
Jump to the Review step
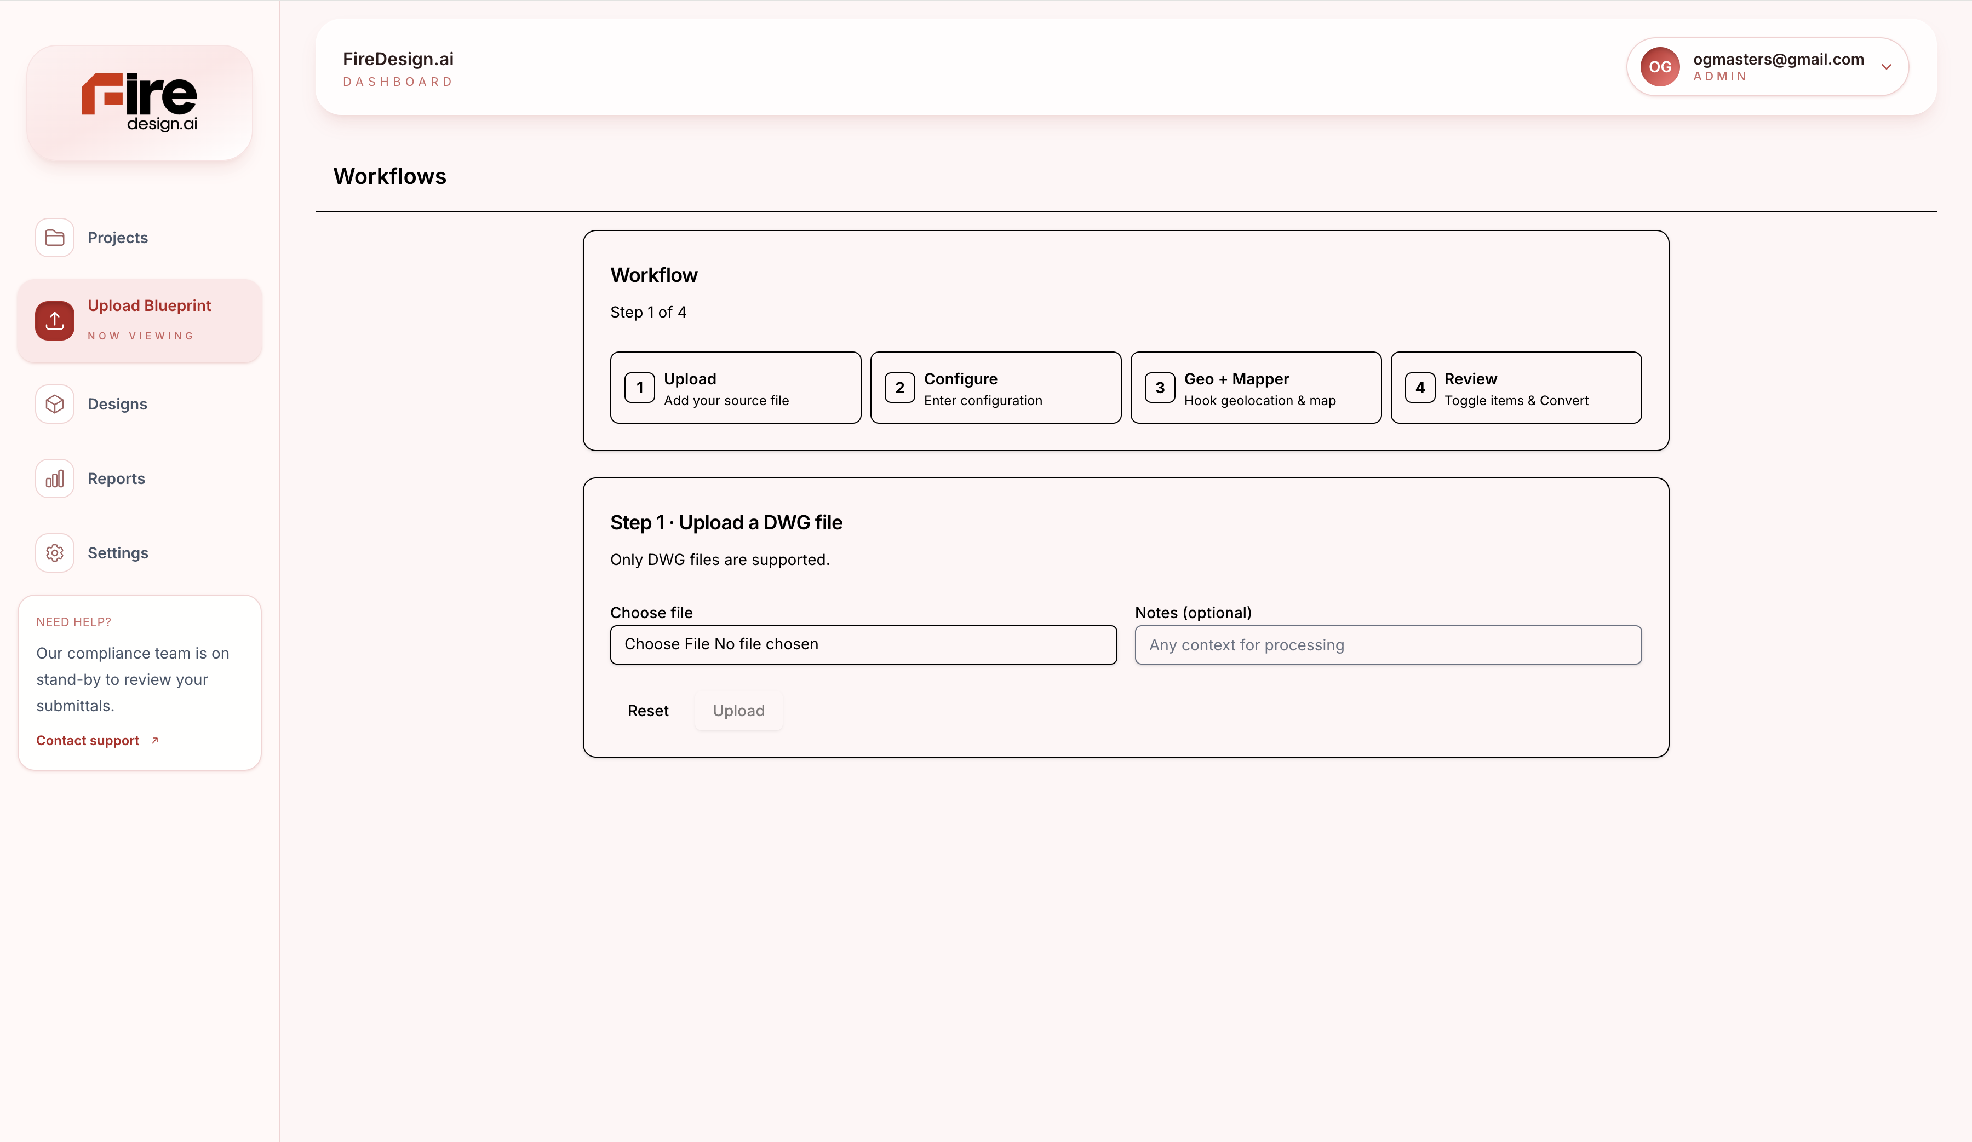click(x=1516, y=388)
